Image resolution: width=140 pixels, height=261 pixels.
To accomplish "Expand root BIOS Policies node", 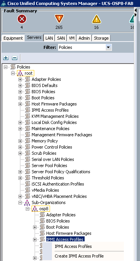I will tap(20, 92).
